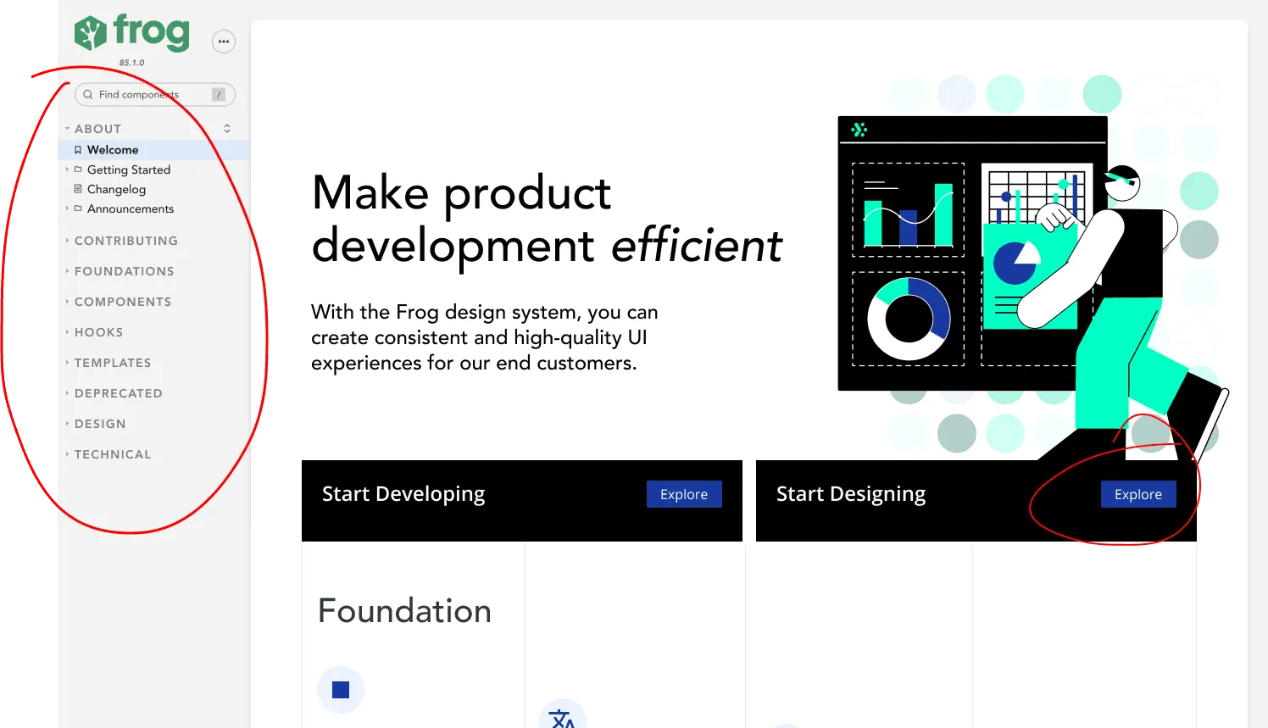Click Explore in Start Designing banner
1268x728 pixels.
click(x=1138, y=494)
